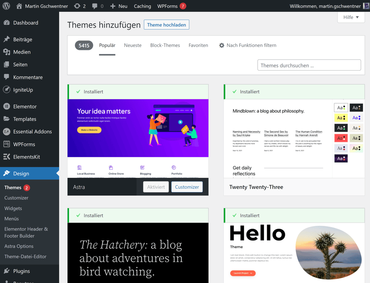Click the plus icon next to Neu

click(x=113, y=6)
